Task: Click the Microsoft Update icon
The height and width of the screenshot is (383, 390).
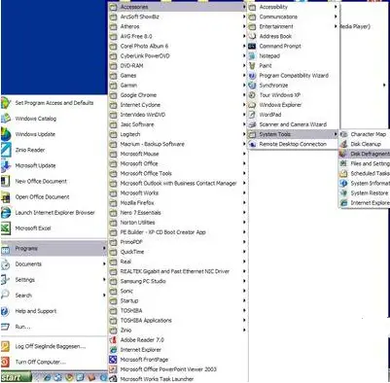Action: point(6,165)
